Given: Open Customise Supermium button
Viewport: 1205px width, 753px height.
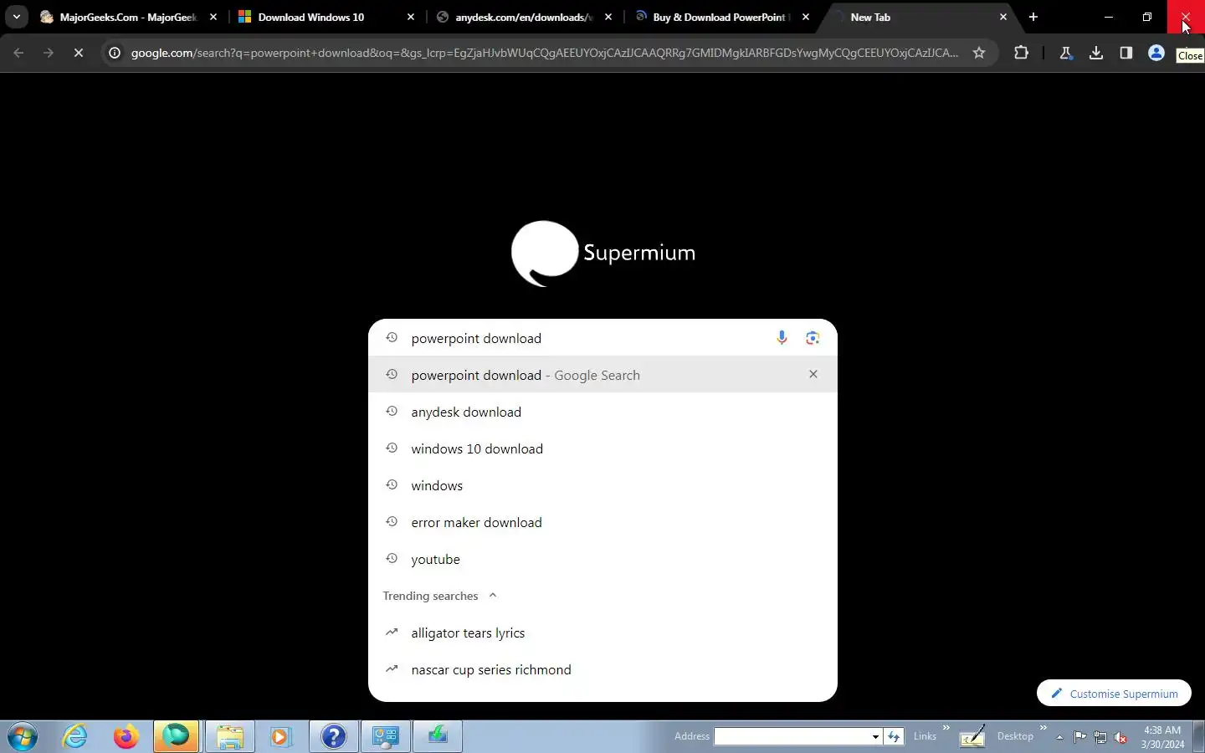Looking at the screenshot, I should [x=1114, y=694].
